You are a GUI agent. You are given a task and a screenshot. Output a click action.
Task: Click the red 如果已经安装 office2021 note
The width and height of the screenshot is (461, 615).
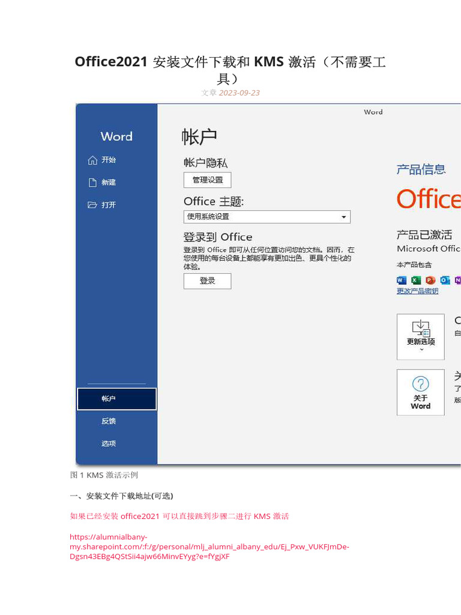pos(179,516)
